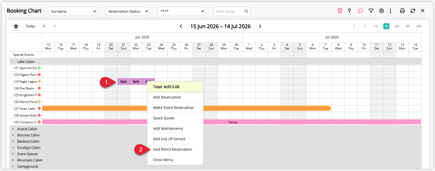Click the '14 Tue' July column header
The image size is (435, 171).
pos(415,46)
